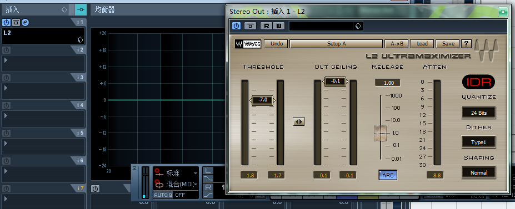Toggle L2 plugin power button in window
Screen dimensions: 515x209
tap(236, 26)
